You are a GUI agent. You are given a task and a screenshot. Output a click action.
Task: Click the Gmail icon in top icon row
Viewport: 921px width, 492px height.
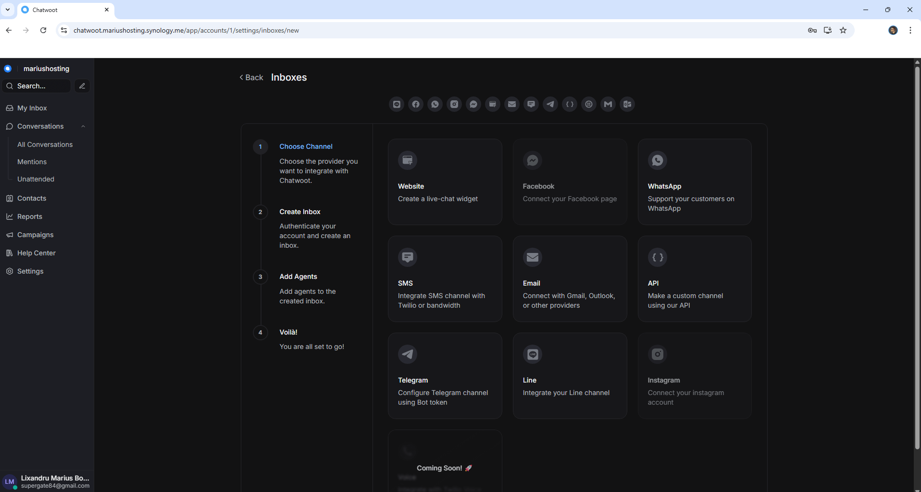coord(608,104)
